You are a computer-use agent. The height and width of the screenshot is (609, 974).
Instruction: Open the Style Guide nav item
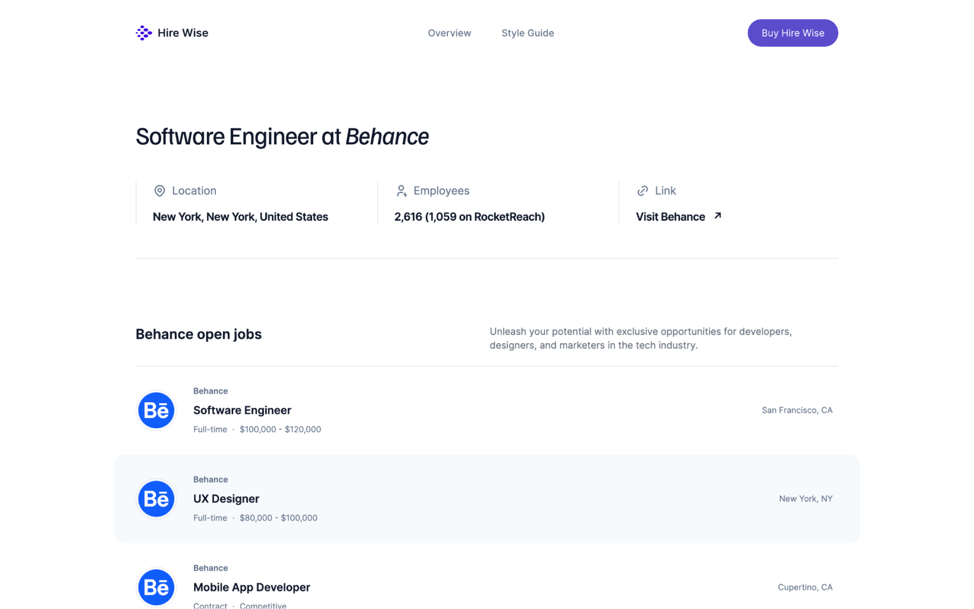click(x=527, y=33)
